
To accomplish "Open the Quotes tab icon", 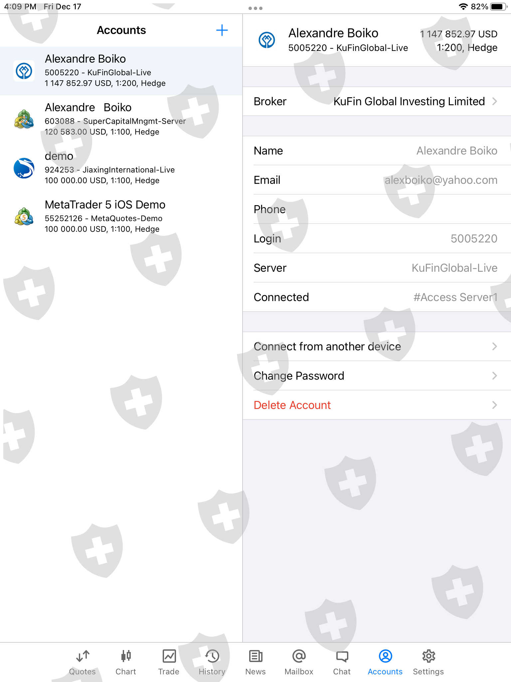I will pos(83,656).
